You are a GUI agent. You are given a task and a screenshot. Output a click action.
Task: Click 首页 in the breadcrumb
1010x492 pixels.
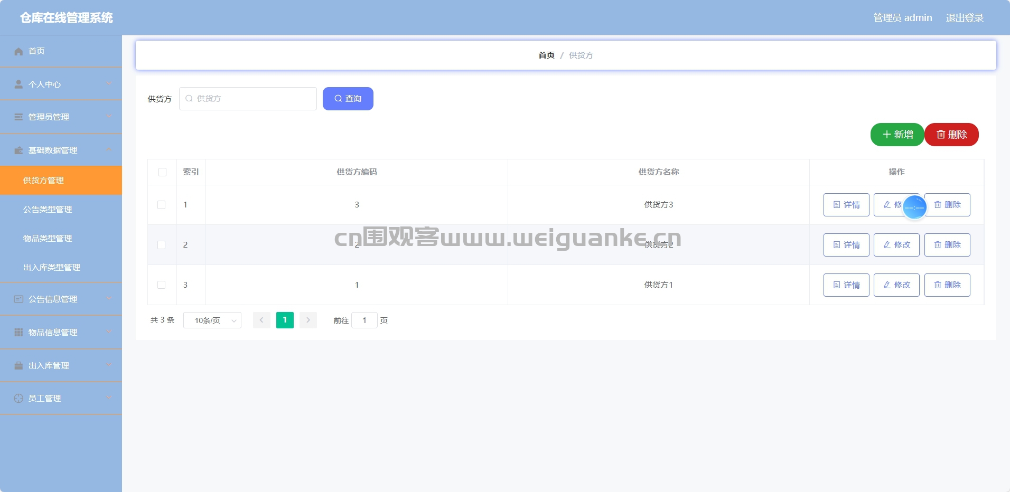pyautogui.click(x=546, y=55)
